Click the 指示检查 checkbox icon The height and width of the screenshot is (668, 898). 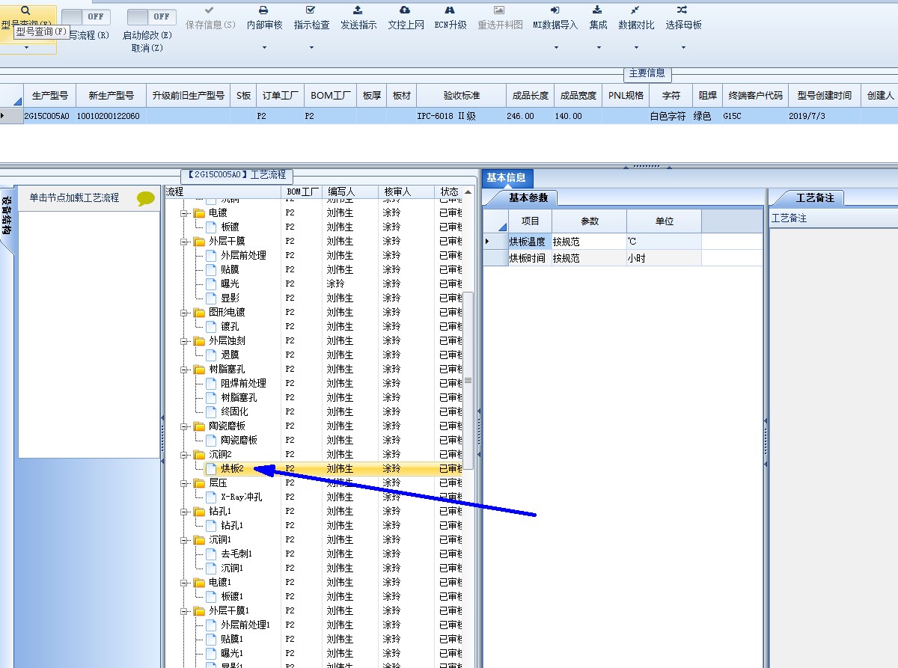pyautogui.click(x=311, y=10)
